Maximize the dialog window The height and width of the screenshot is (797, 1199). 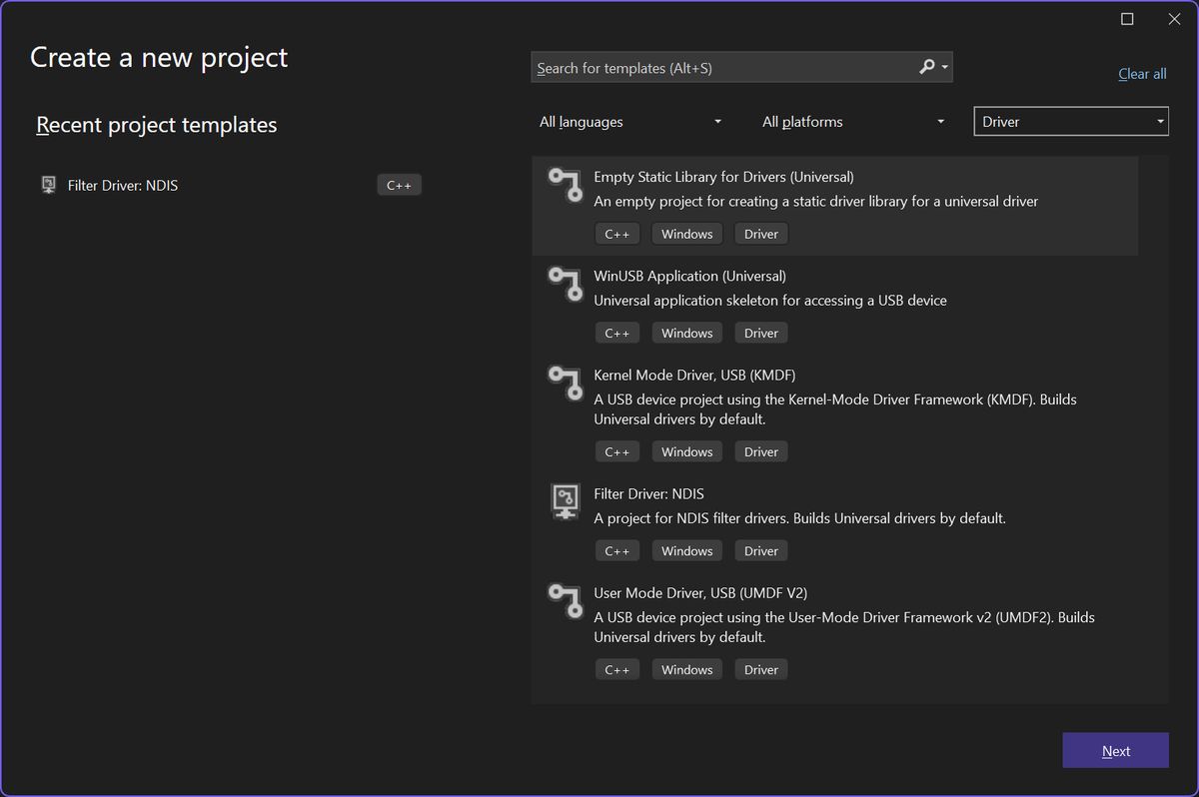1127,19
